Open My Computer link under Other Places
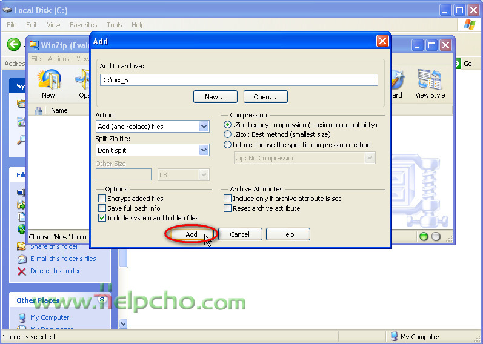Screen dimensions: 483x344 [50, 317]
